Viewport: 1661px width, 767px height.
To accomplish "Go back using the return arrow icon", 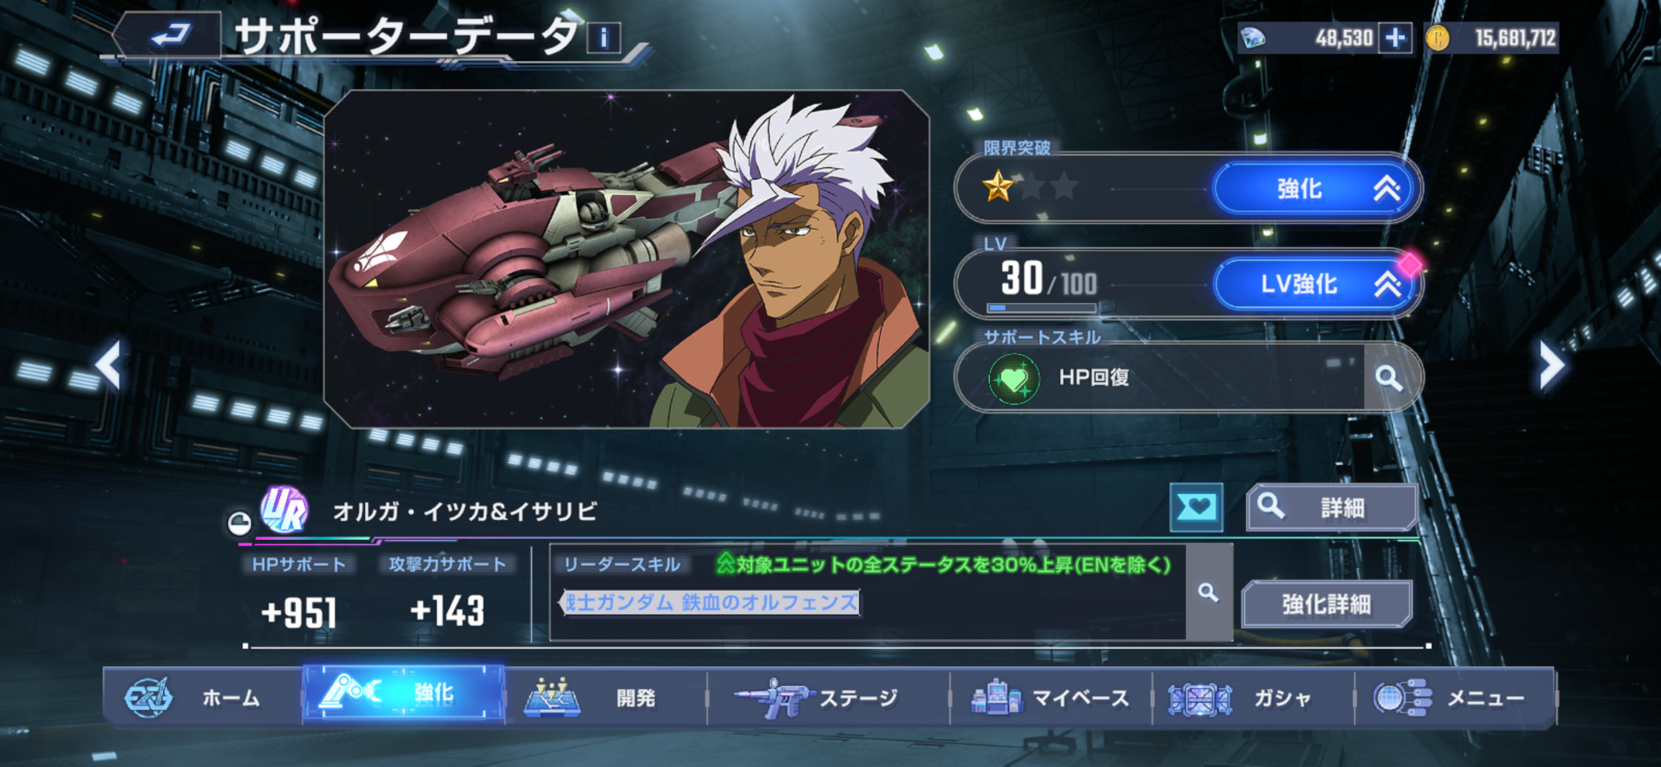I will pos(170,35).
